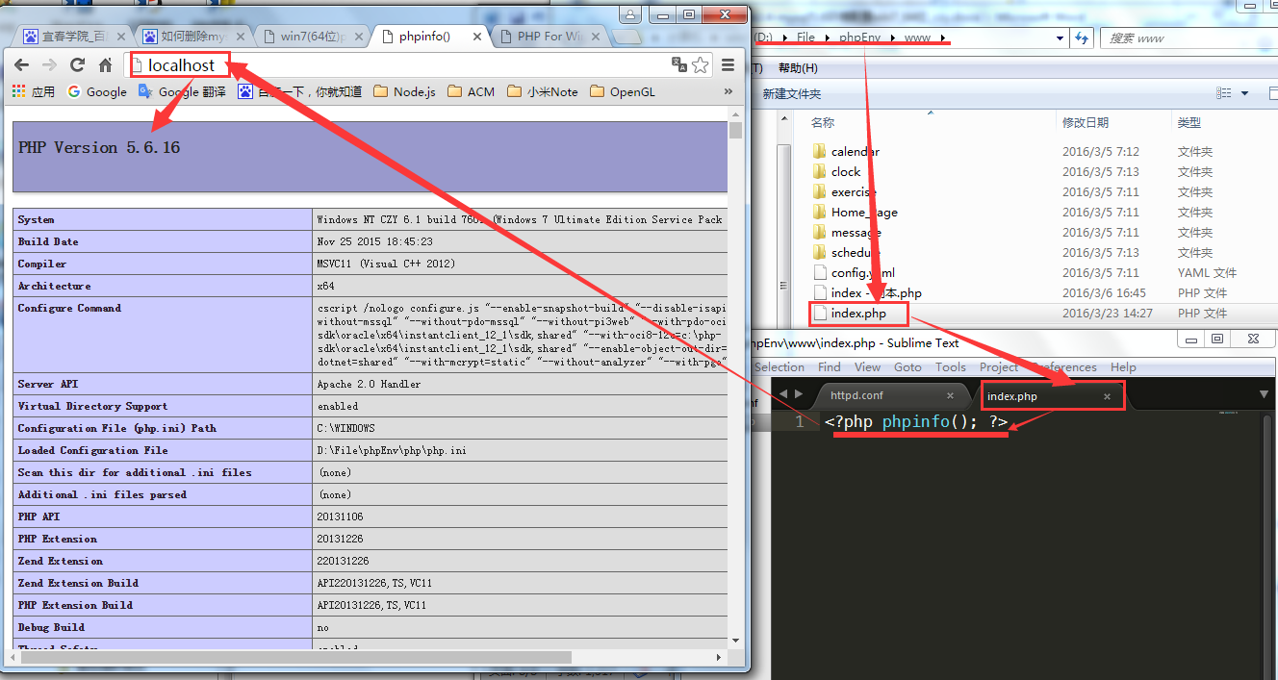The image size is (1278, 680).
Task: Open the 小米Note bookmark folder
Action: coord(543,91)
